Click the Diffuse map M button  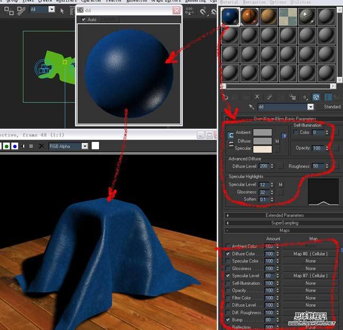(x=277, y=142)
